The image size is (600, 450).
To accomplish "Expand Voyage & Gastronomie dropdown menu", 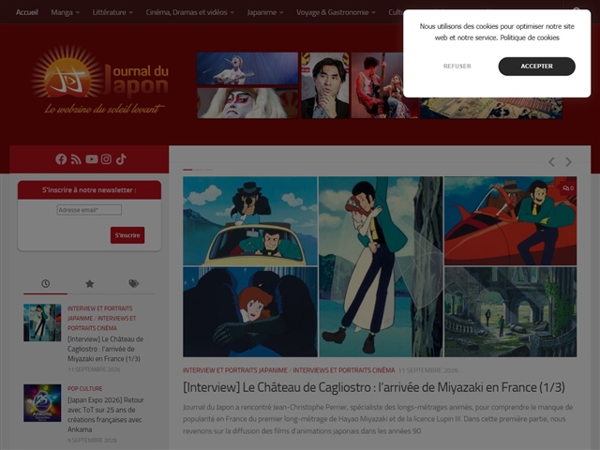I will [x=336, y=12].
